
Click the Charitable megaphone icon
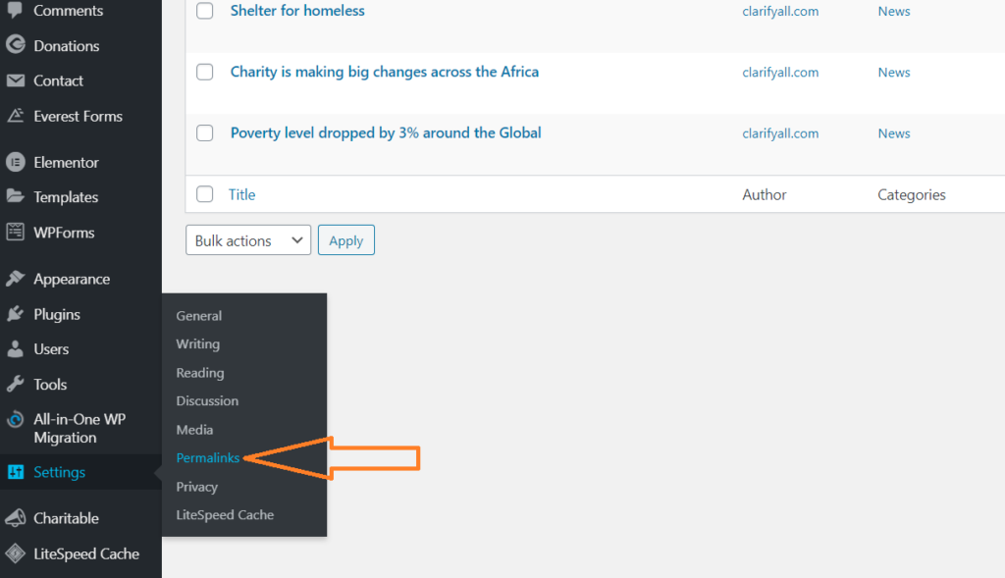click(x=15, y=518)
